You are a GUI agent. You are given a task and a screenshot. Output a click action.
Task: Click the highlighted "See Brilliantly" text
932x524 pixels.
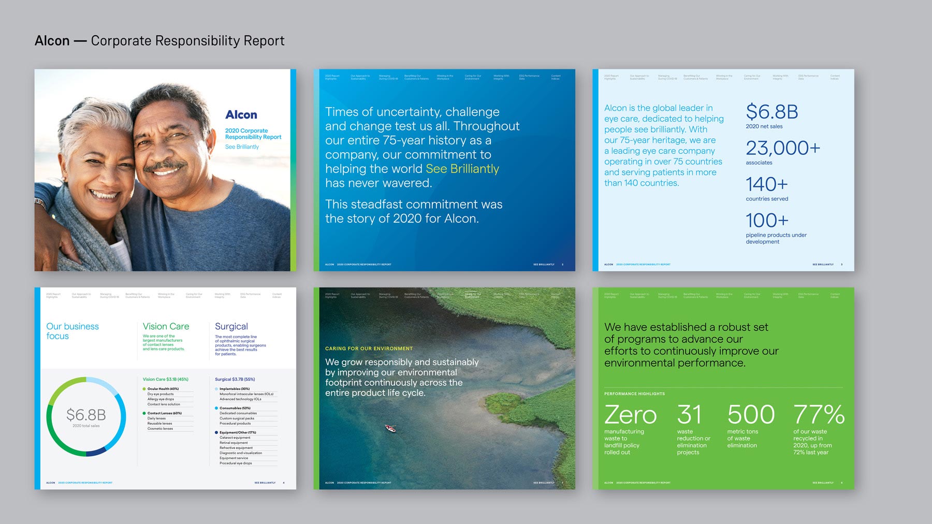pyautogui.click(x=462, y=168)
